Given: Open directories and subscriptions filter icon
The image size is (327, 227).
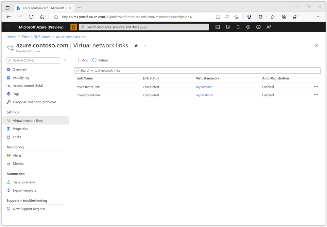Looking at the screenshot, I should [228, 27].
